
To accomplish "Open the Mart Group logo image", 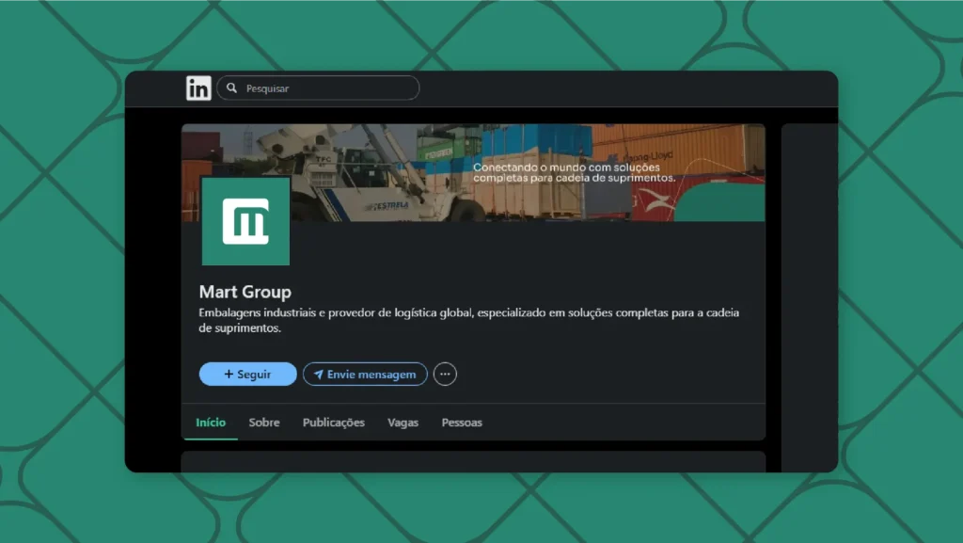I will tap(245, 221).
